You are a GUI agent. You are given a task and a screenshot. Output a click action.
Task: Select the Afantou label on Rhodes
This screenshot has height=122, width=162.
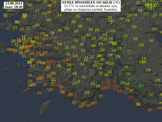(54, 104)
